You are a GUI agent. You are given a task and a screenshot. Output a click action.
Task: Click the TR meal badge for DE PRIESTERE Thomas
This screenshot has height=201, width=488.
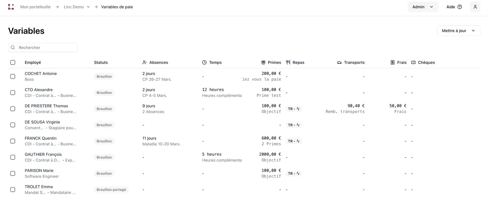(294, 109)
